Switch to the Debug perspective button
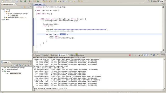 tap(154, 1)
